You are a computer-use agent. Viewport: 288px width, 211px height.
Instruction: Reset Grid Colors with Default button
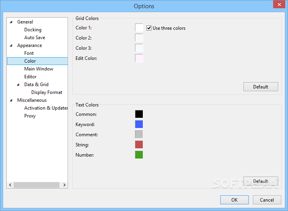click(261, 87)
